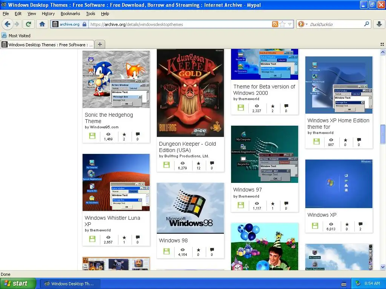Click the on-screen keyboard tray icon
Image resolution: width=386 pixels, height=289 pixels.
(344, 284)
